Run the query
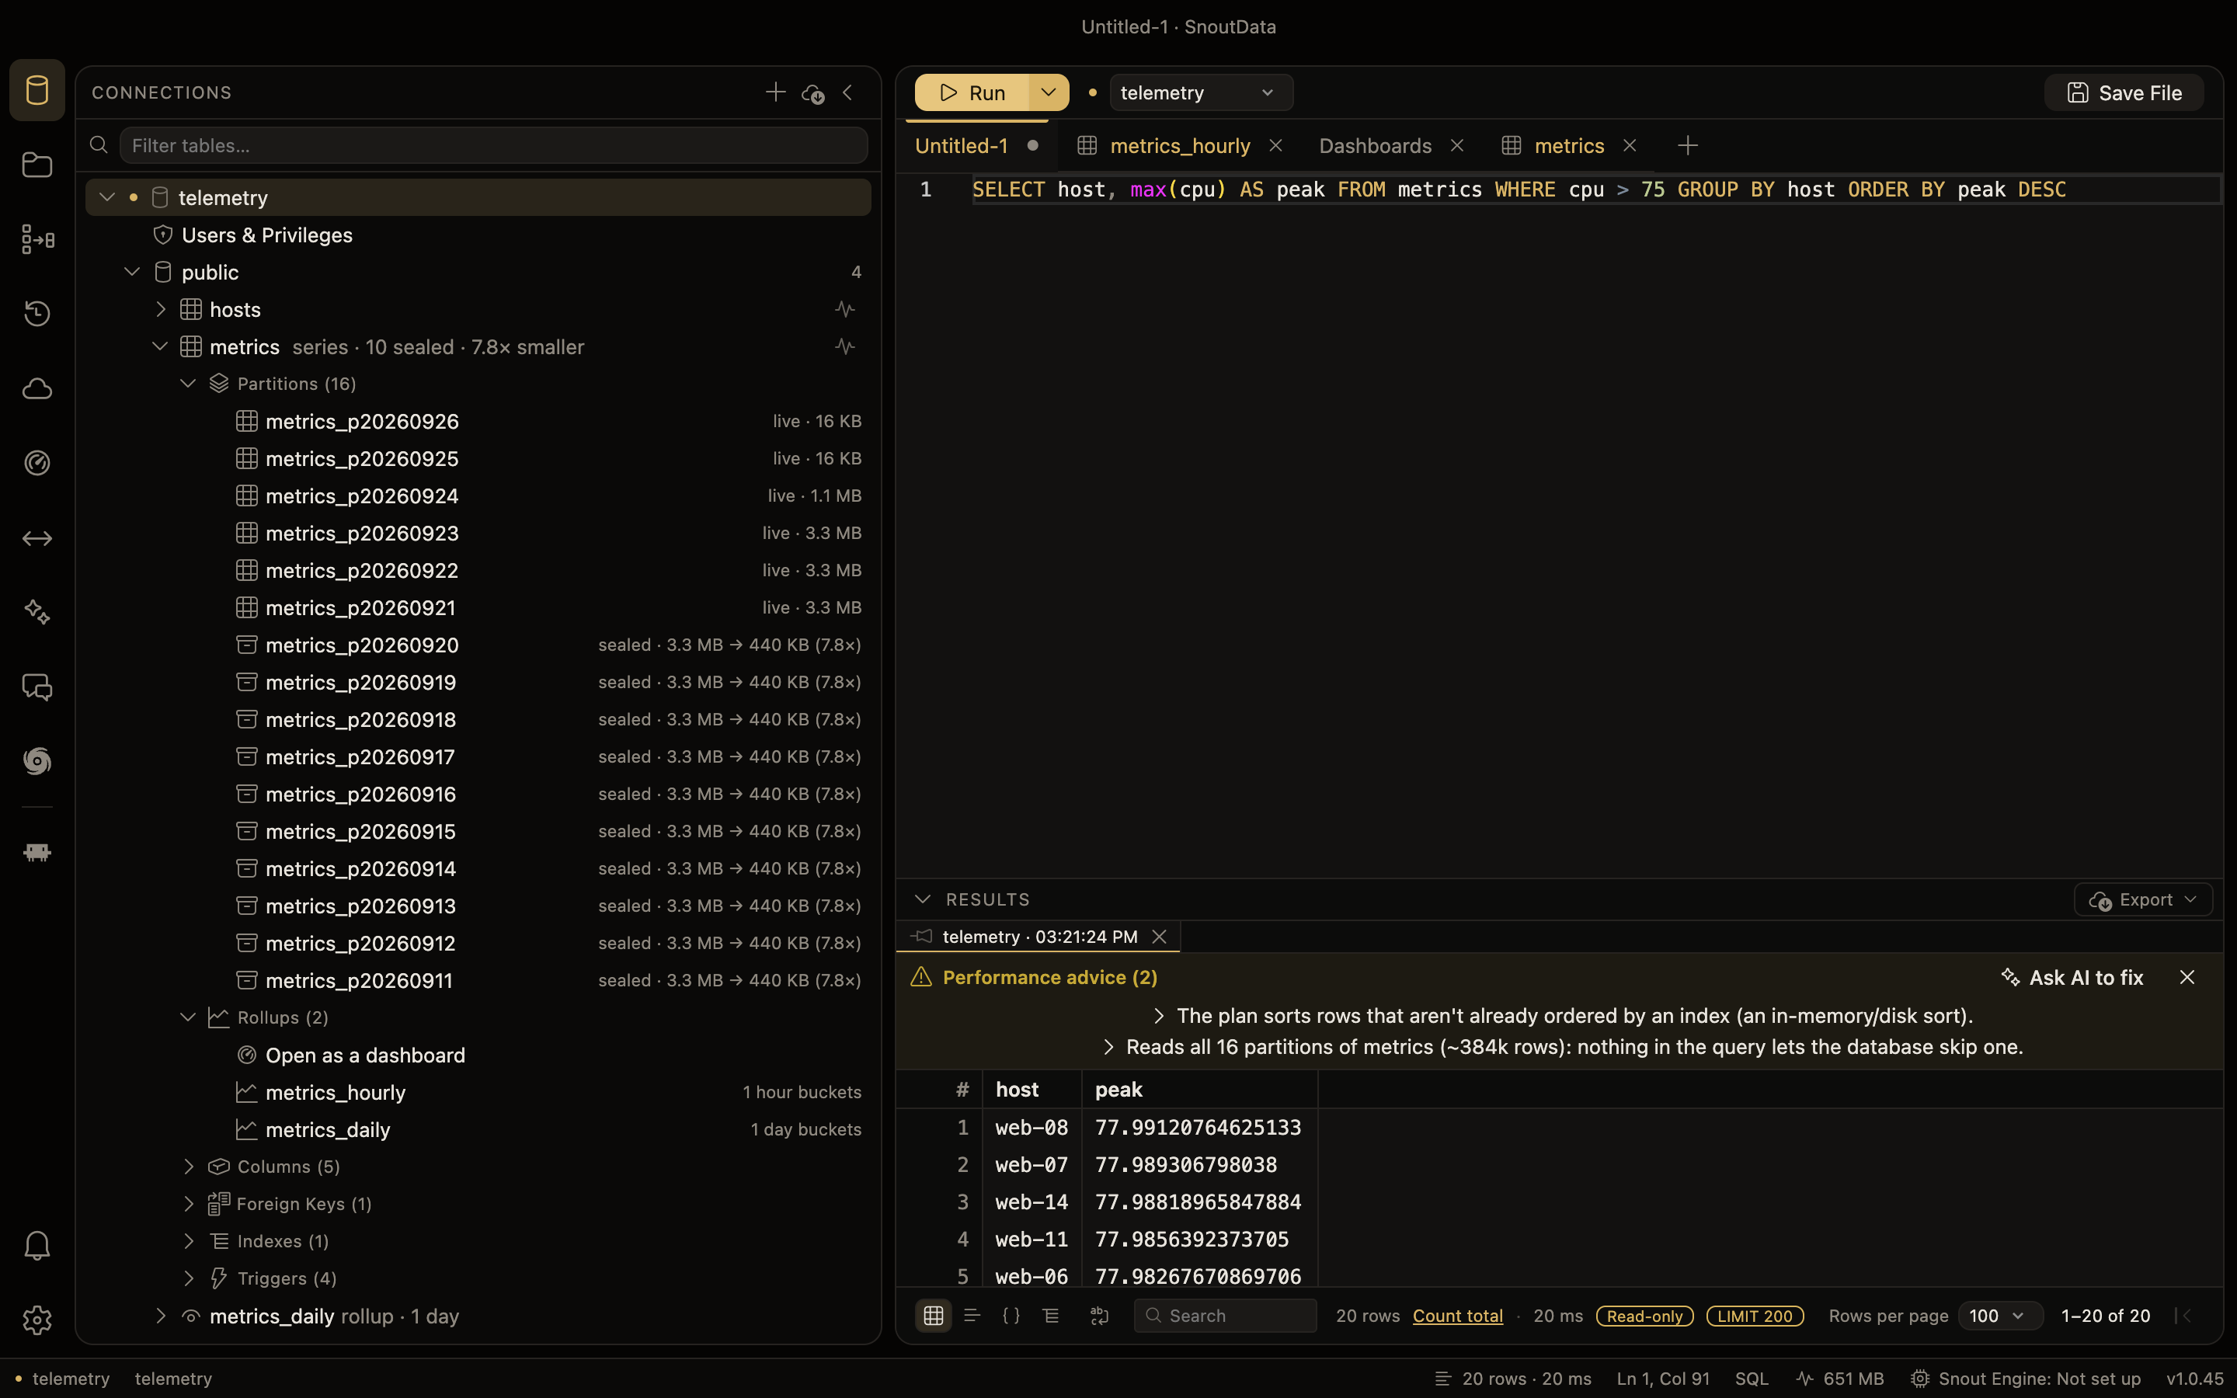This screenshot has height=1398, width=2237. 972,92
